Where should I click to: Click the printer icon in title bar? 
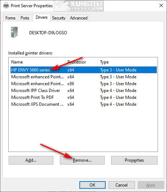(x=6, y=6)
